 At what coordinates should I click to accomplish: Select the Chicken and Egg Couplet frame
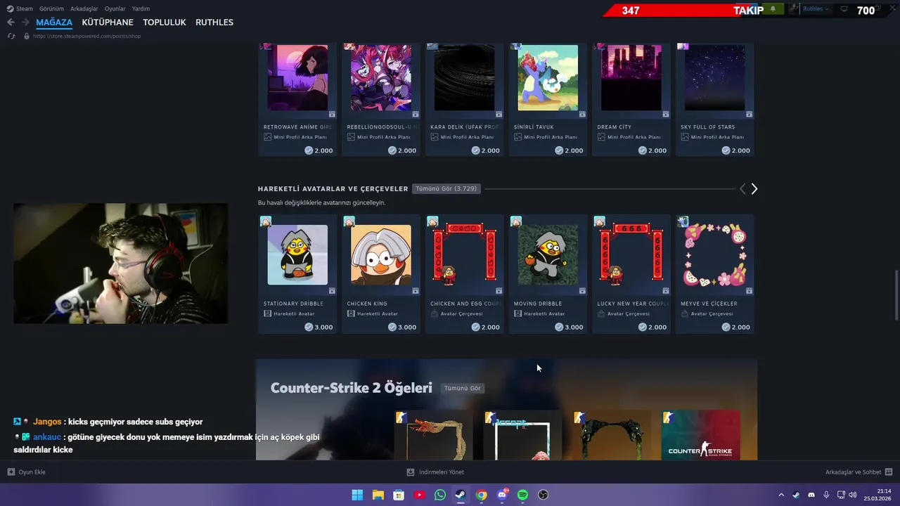(464, 254)
